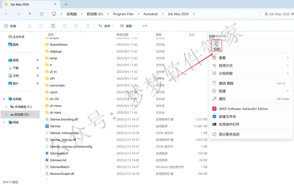Open 排序方式 submenu in context menu
This screenshot has width=294, height=185.
tap(251, 65)
